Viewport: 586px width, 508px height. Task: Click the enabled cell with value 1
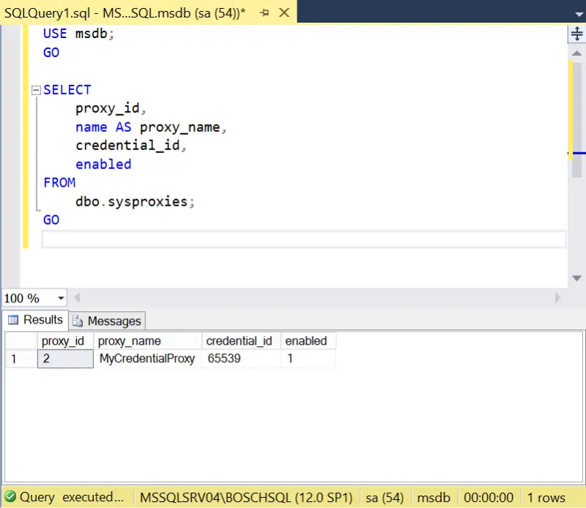point(308,359)
